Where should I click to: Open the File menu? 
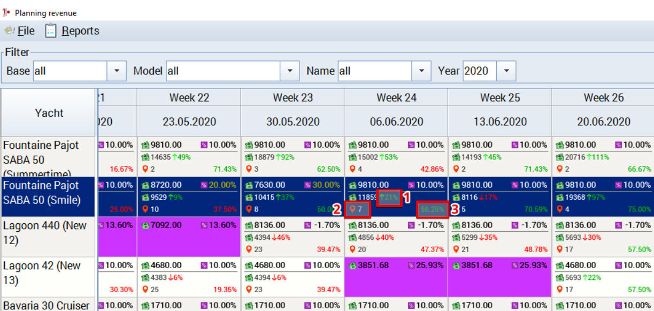[x=20, y=31]
